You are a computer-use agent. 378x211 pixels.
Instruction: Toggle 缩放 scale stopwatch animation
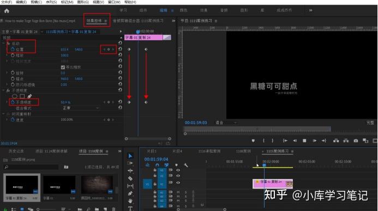pos(13,55)
